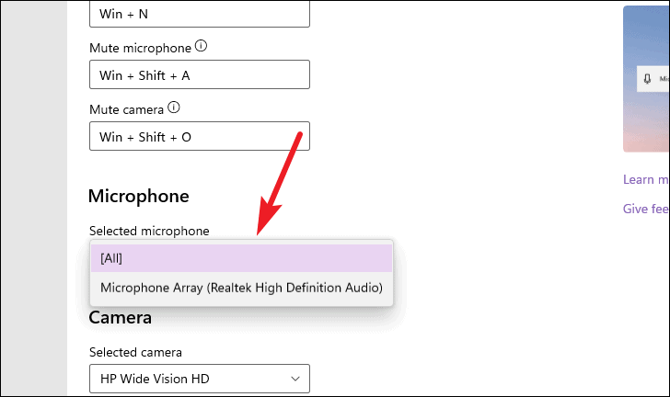Click the Mute microphone label text
Screen dimensions: 670x397
pyautogui.click(x=140, y=48)
